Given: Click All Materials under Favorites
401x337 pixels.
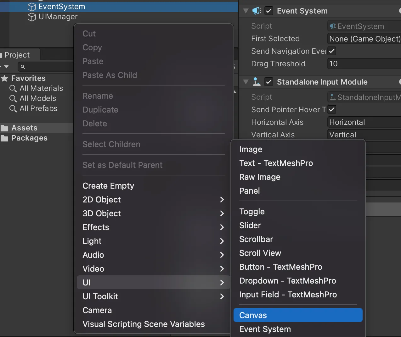Looking at the screenshot, I should point(41,88).
